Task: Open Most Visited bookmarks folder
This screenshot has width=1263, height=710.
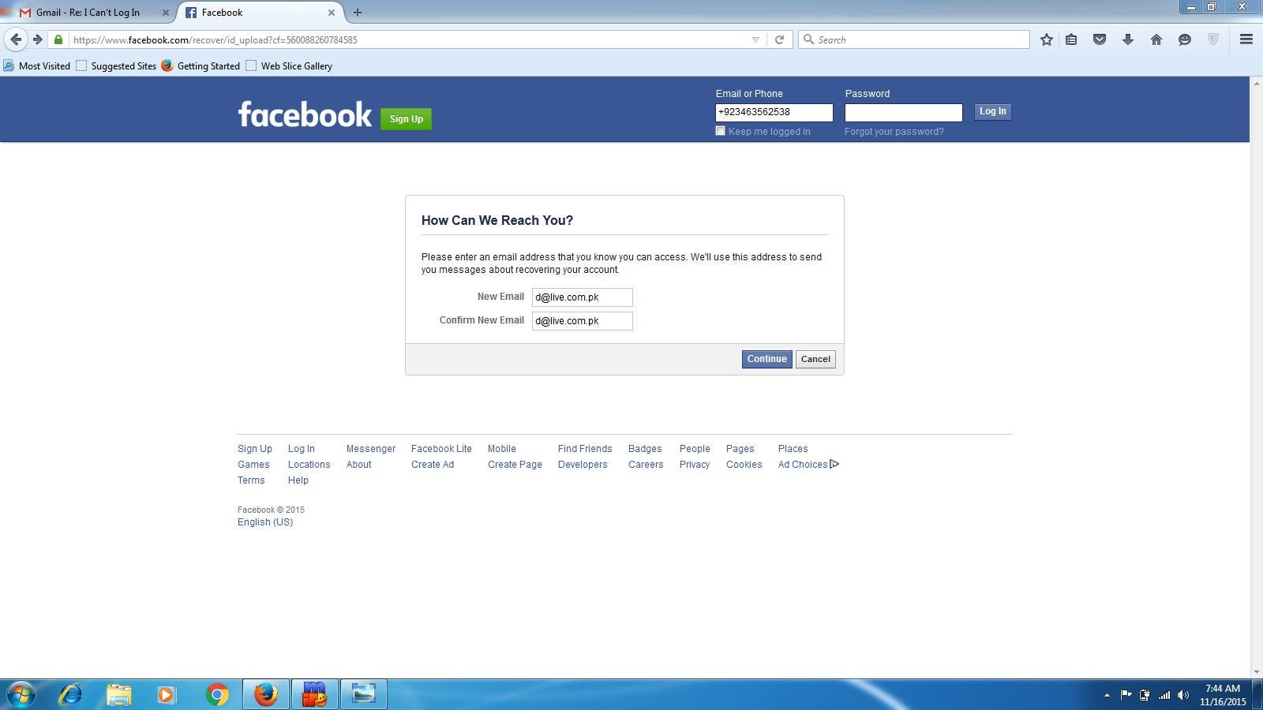Action: click(x=37, y=66)
